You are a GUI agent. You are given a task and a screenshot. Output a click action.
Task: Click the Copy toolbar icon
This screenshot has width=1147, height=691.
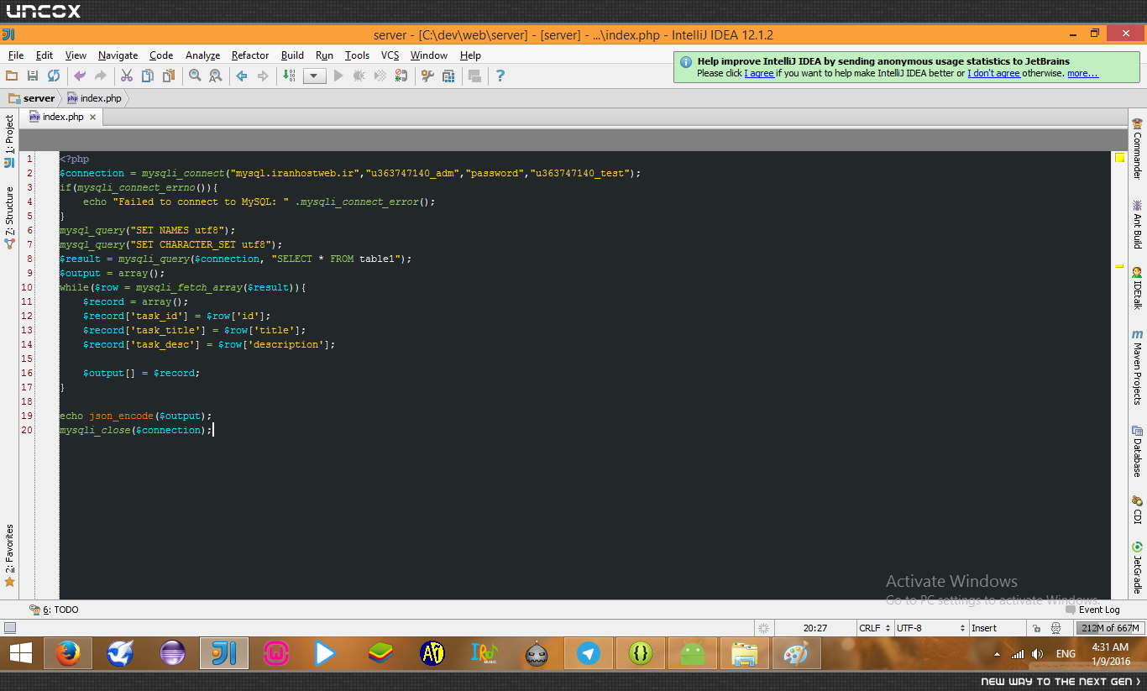(148, 76)
